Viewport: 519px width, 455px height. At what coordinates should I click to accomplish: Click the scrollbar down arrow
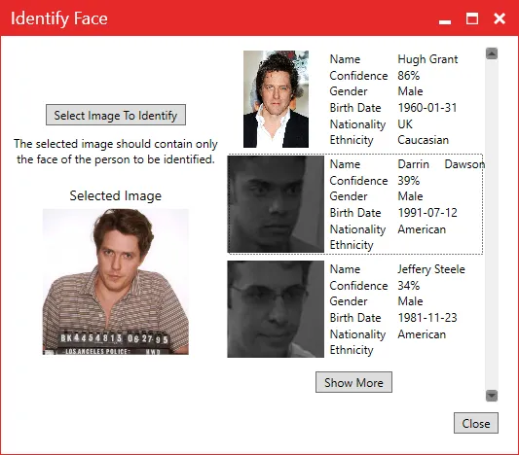[492, 395]
